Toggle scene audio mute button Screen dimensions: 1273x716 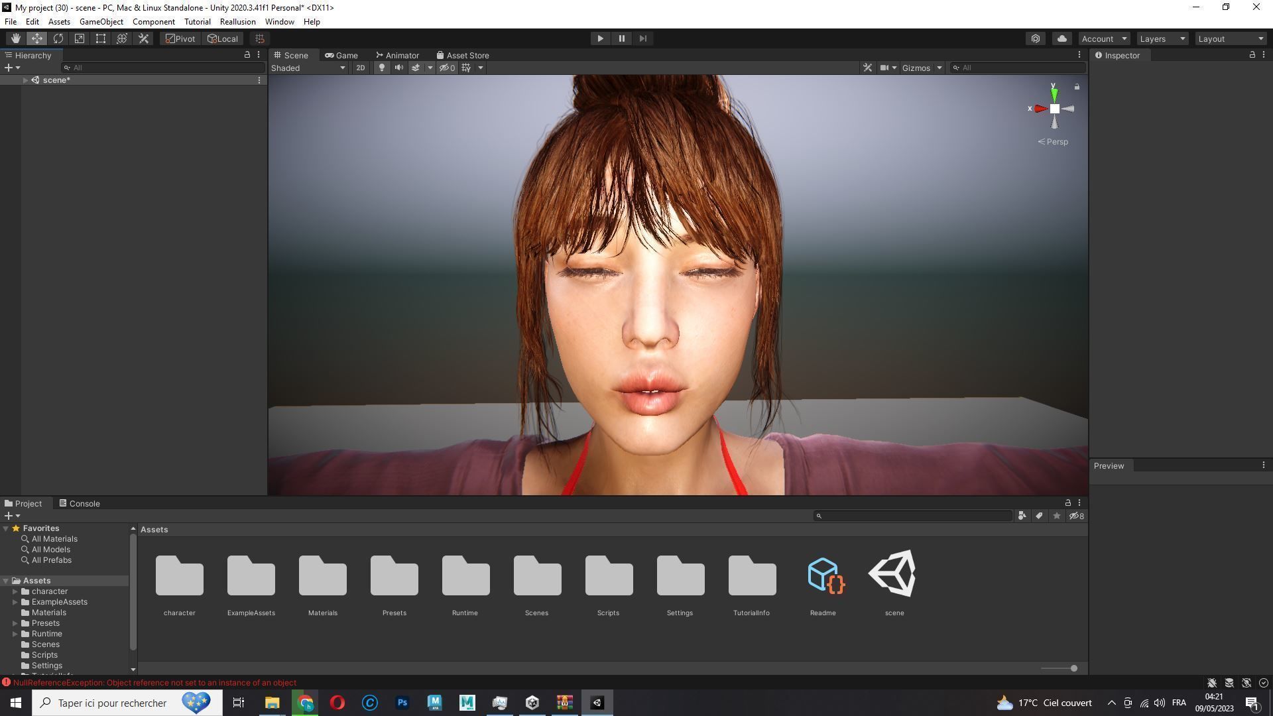coord(398,68)
